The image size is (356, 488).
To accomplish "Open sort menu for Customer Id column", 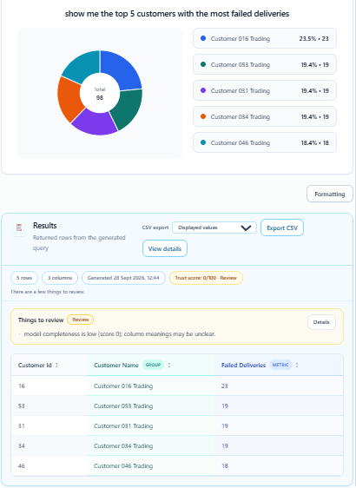I will pyautogui.click(x=56, y=365).
